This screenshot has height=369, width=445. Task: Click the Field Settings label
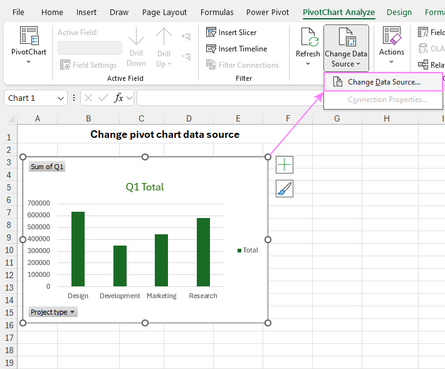95,65
